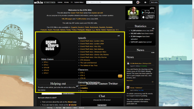Open The Ballad of Gay Tony link
This screenshot has width=194, height=109.
coord(89,65)
